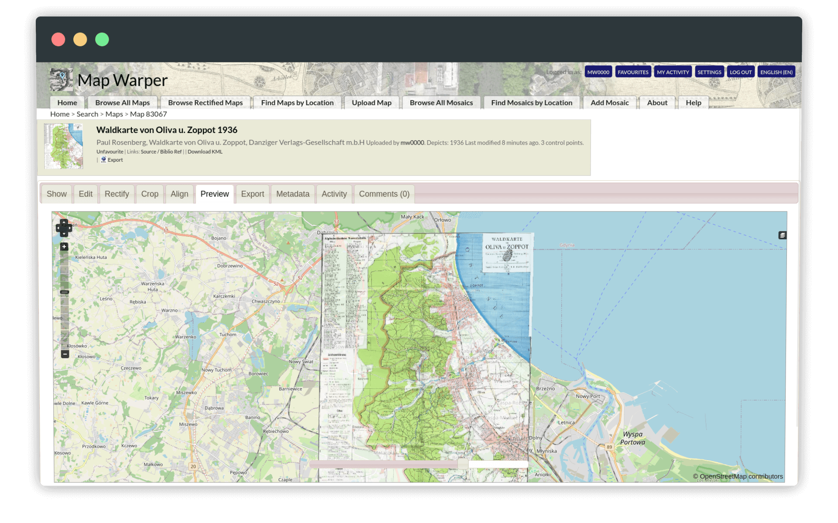Click the Log Out button
Viewport: 838px width, 523px height.
[x=741, y=72]
